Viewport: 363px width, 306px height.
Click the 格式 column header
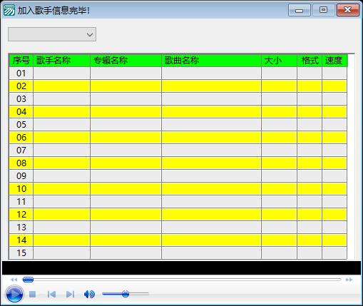[310, 61]
